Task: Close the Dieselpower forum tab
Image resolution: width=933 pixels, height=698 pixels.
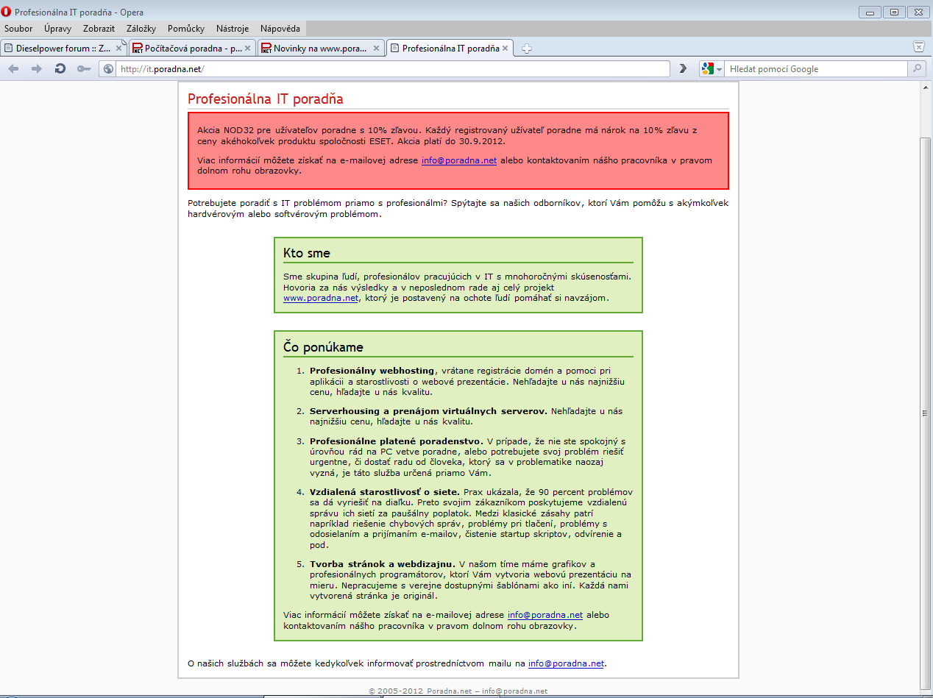Action: point(119,49)
